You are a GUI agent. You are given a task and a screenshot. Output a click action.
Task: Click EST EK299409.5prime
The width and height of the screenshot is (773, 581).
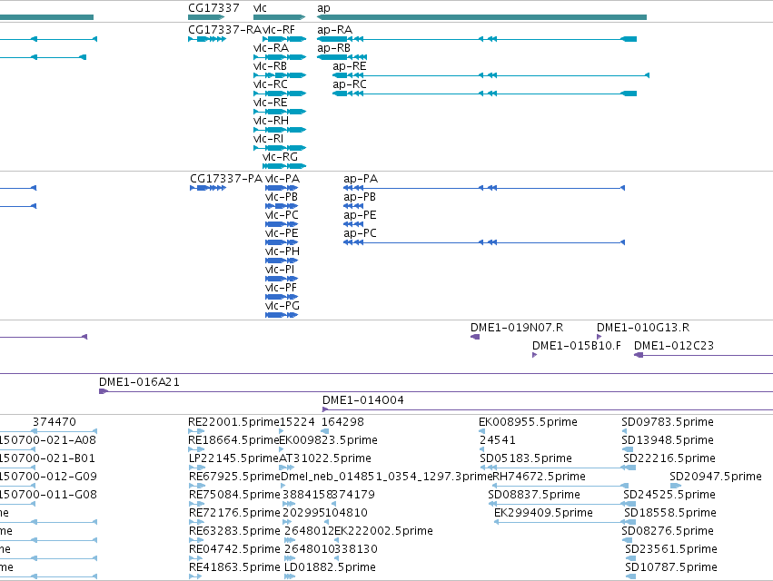click(543, 513)
